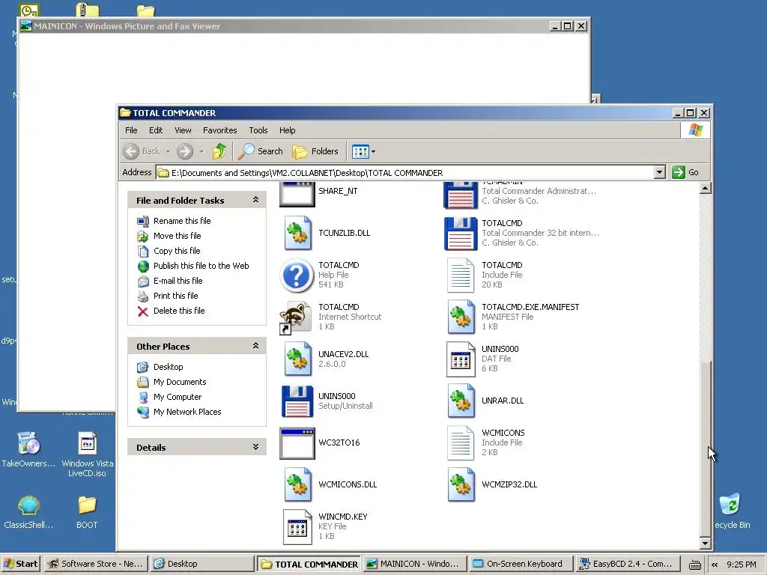The height and width of the screenshot is (575, 767).
Task: Open the Tools menu
Action: [258, 130]
